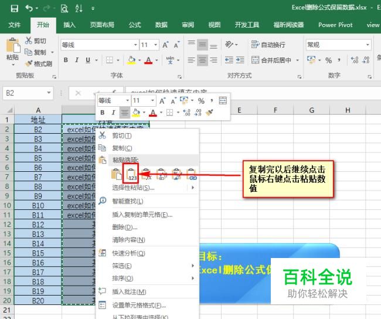Click the ribbon 粘贴 paste button
Viewport: 381px width, 319px height.
tap(12, 52)
